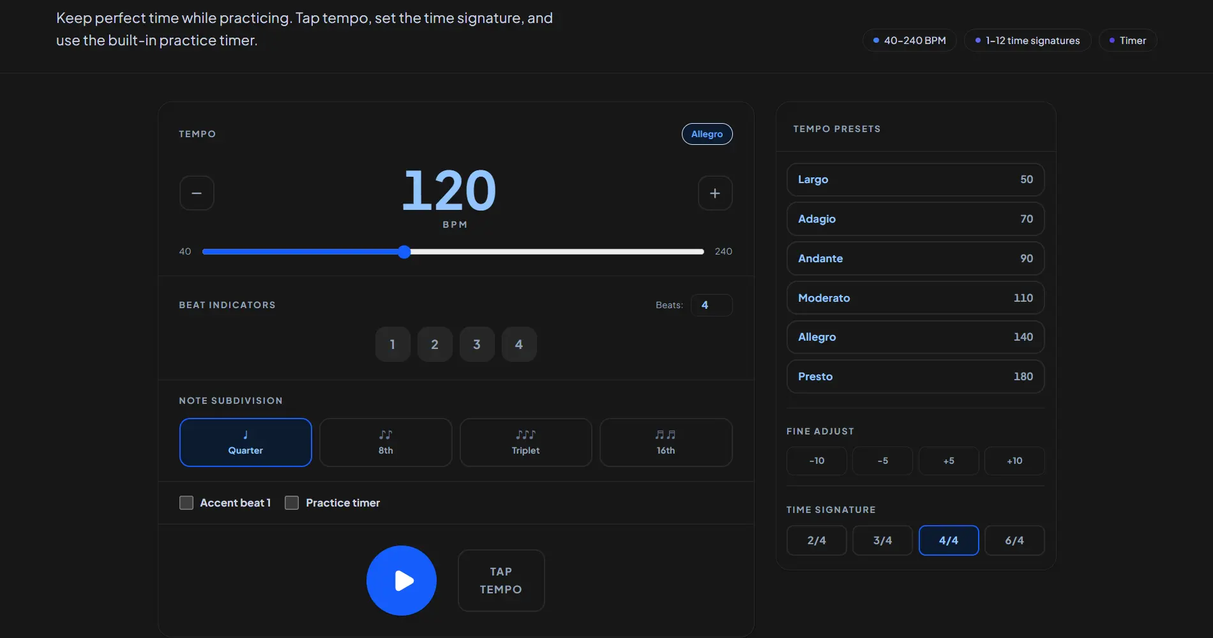This screenshot has width=1213, height=638.
Task: Set time signature to 2/4
Action: (817, 540)
